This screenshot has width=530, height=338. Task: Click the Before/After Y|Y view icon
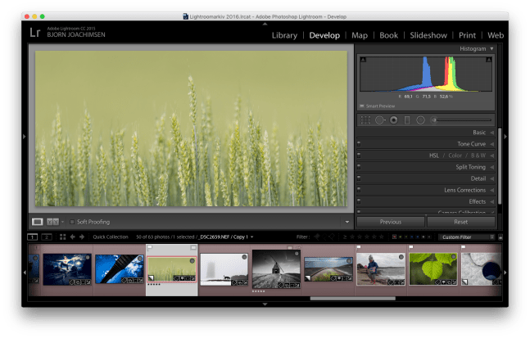pyautogui.click(x=52, y=222)
